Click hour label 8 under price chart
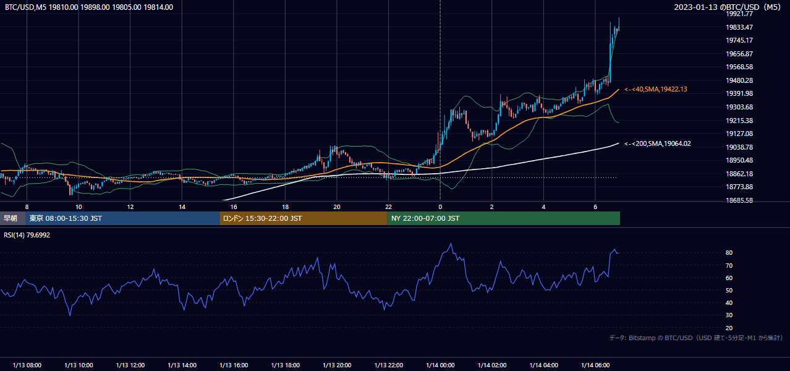The image size is (790, 371). coord(27,207)
